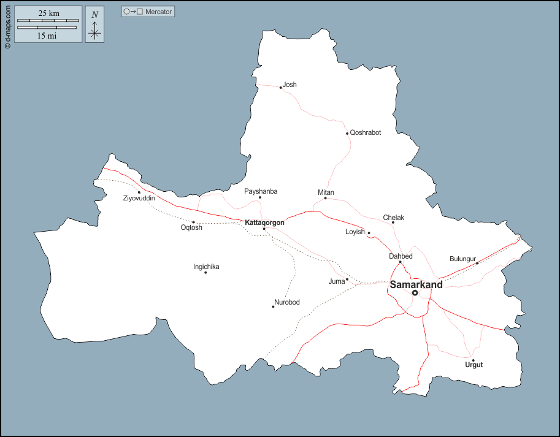Click the Mitan town label
The width and height of the screenshot is (560, 437).
coord(326,192)
